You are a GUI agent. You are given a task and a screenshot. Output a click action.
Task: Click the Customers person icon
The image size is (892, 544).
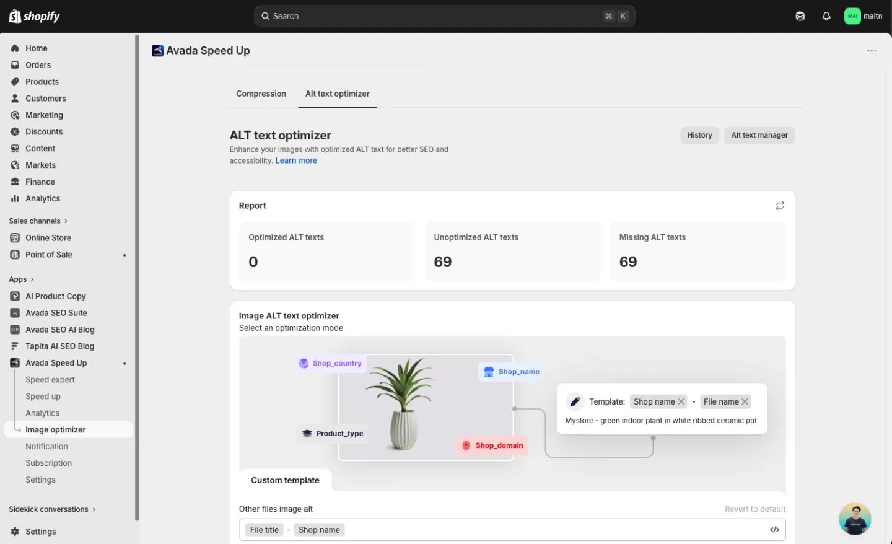click(x=15, y=99)
